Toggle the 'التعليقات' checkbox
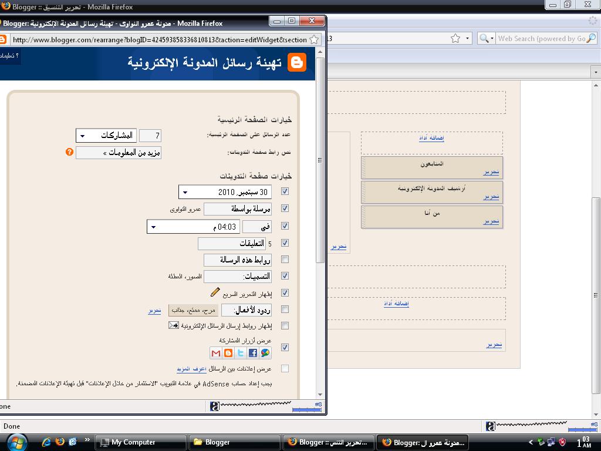601x451 pixels. pyautogui.click(x=285, y=243)
